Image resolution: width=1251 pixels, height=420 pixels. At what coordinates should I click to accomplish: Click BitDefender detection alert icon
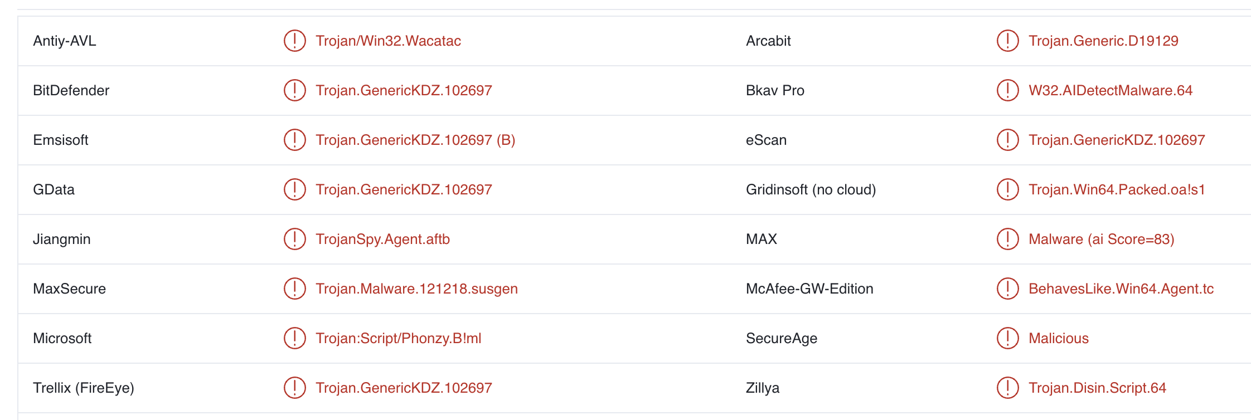pyautogui.click(x=294, y=90)
